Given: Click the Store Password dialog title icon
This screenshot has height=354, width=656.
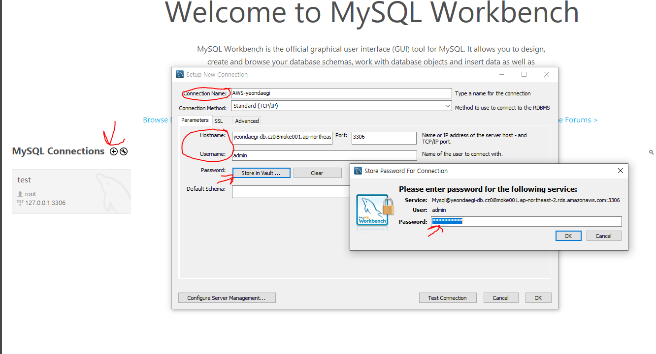Looking at the screenshot, I should [358, 171].
